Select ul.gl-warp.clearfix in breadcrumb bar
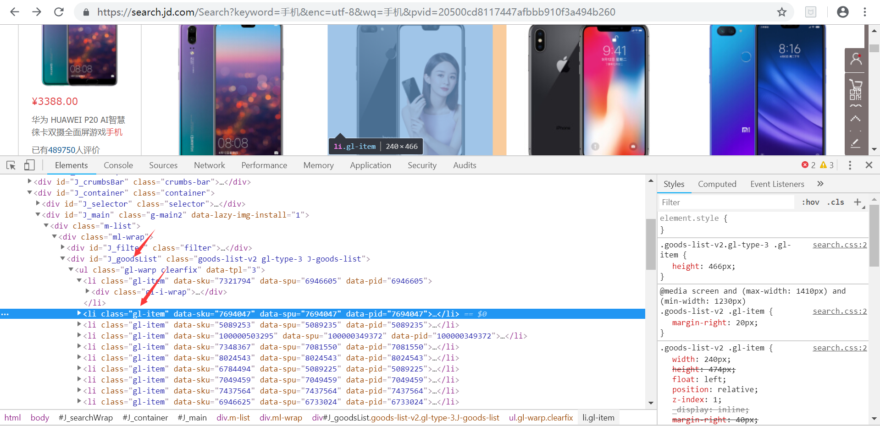Viewport: 880px width, 426px height. (x=541, y=418)
